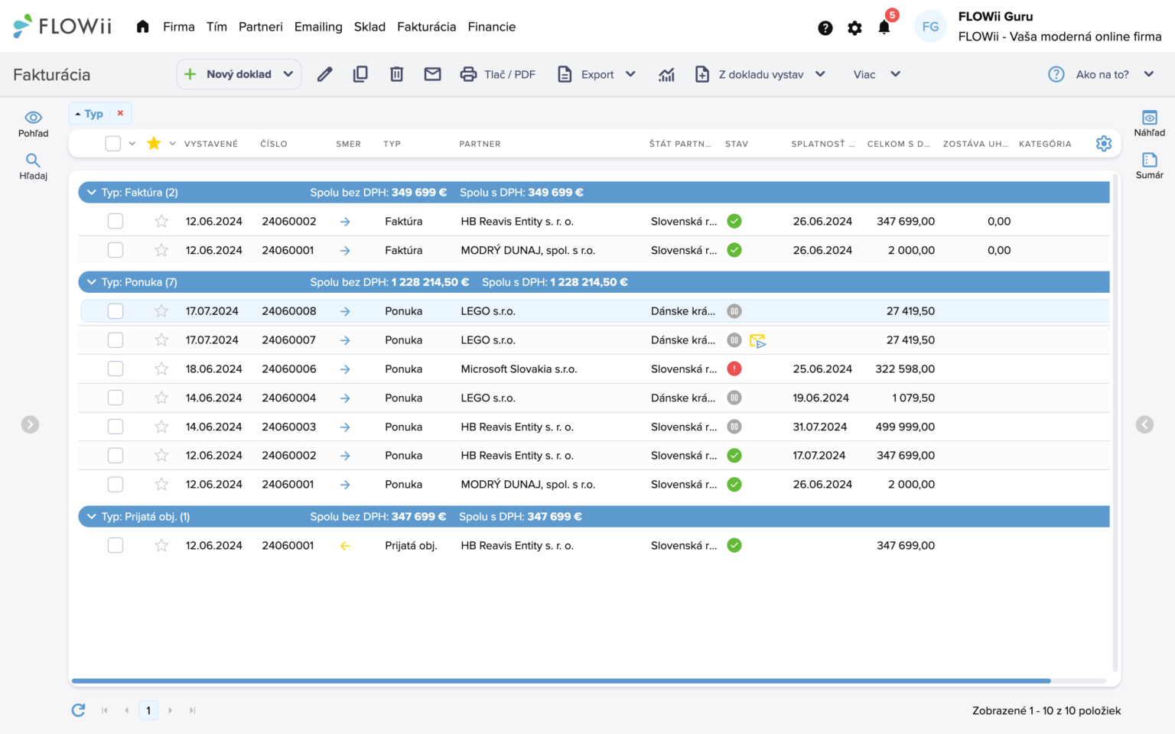Open the Sumár summary panel
The image size is (1175, 734).
1149,165
